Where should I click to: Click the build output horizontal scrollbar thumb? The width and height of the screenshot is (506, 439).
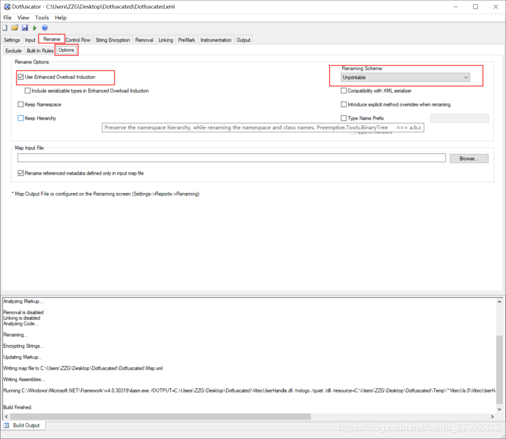pyautogui.click(x=161, y=416)
